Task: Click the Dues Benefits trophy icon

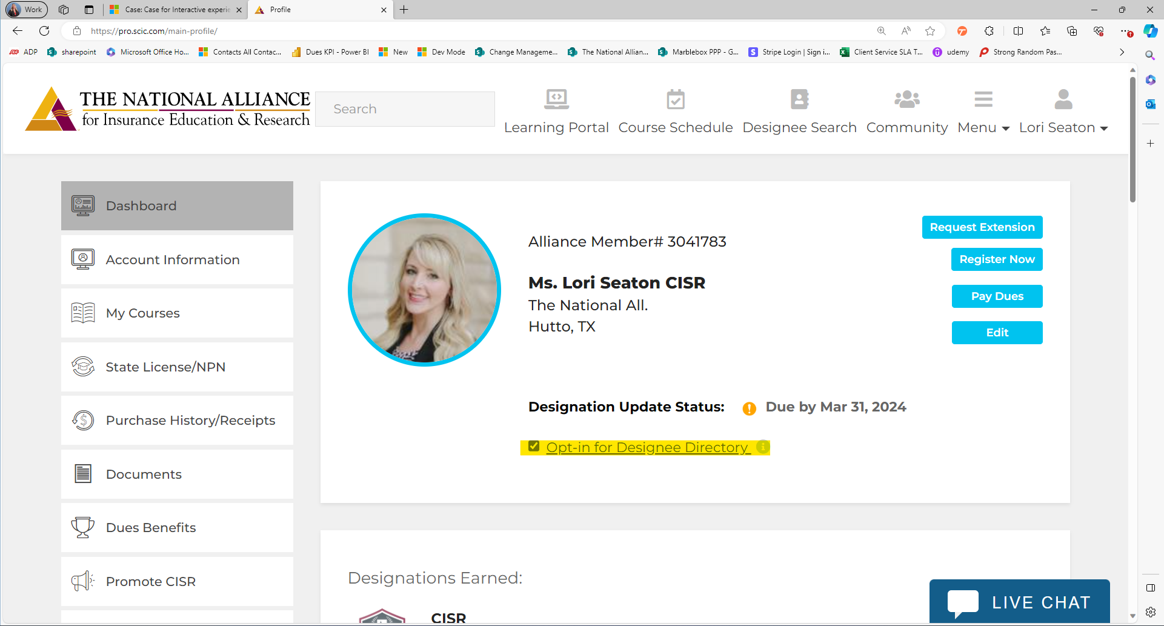Action: click(x=83, y=527)
